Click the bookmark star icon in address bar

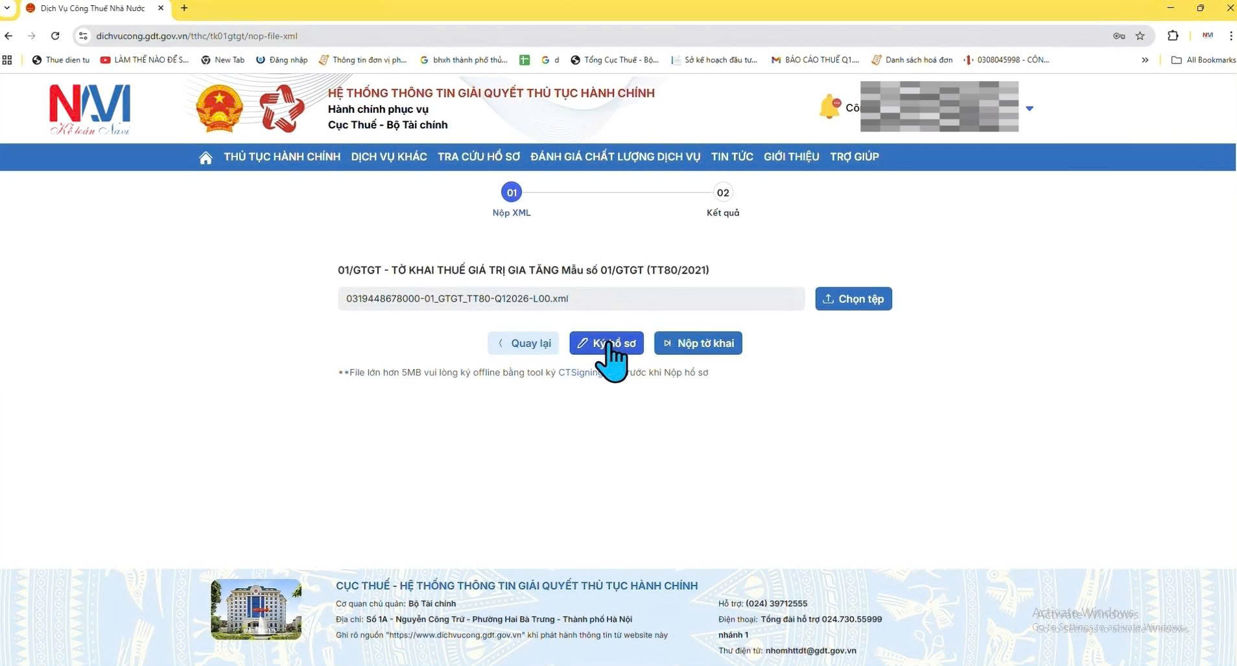point(1140,36)
